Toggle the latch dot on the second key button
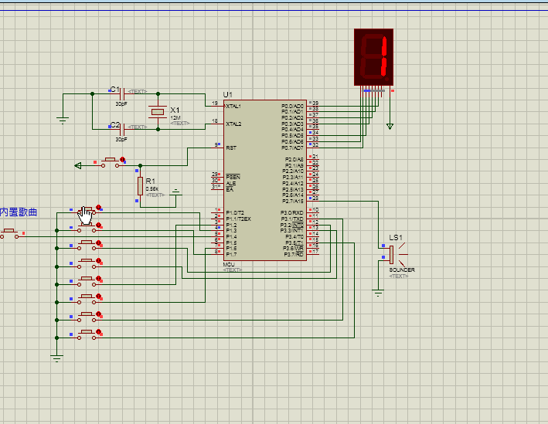548x424 pixels. (x=99, y=225)
